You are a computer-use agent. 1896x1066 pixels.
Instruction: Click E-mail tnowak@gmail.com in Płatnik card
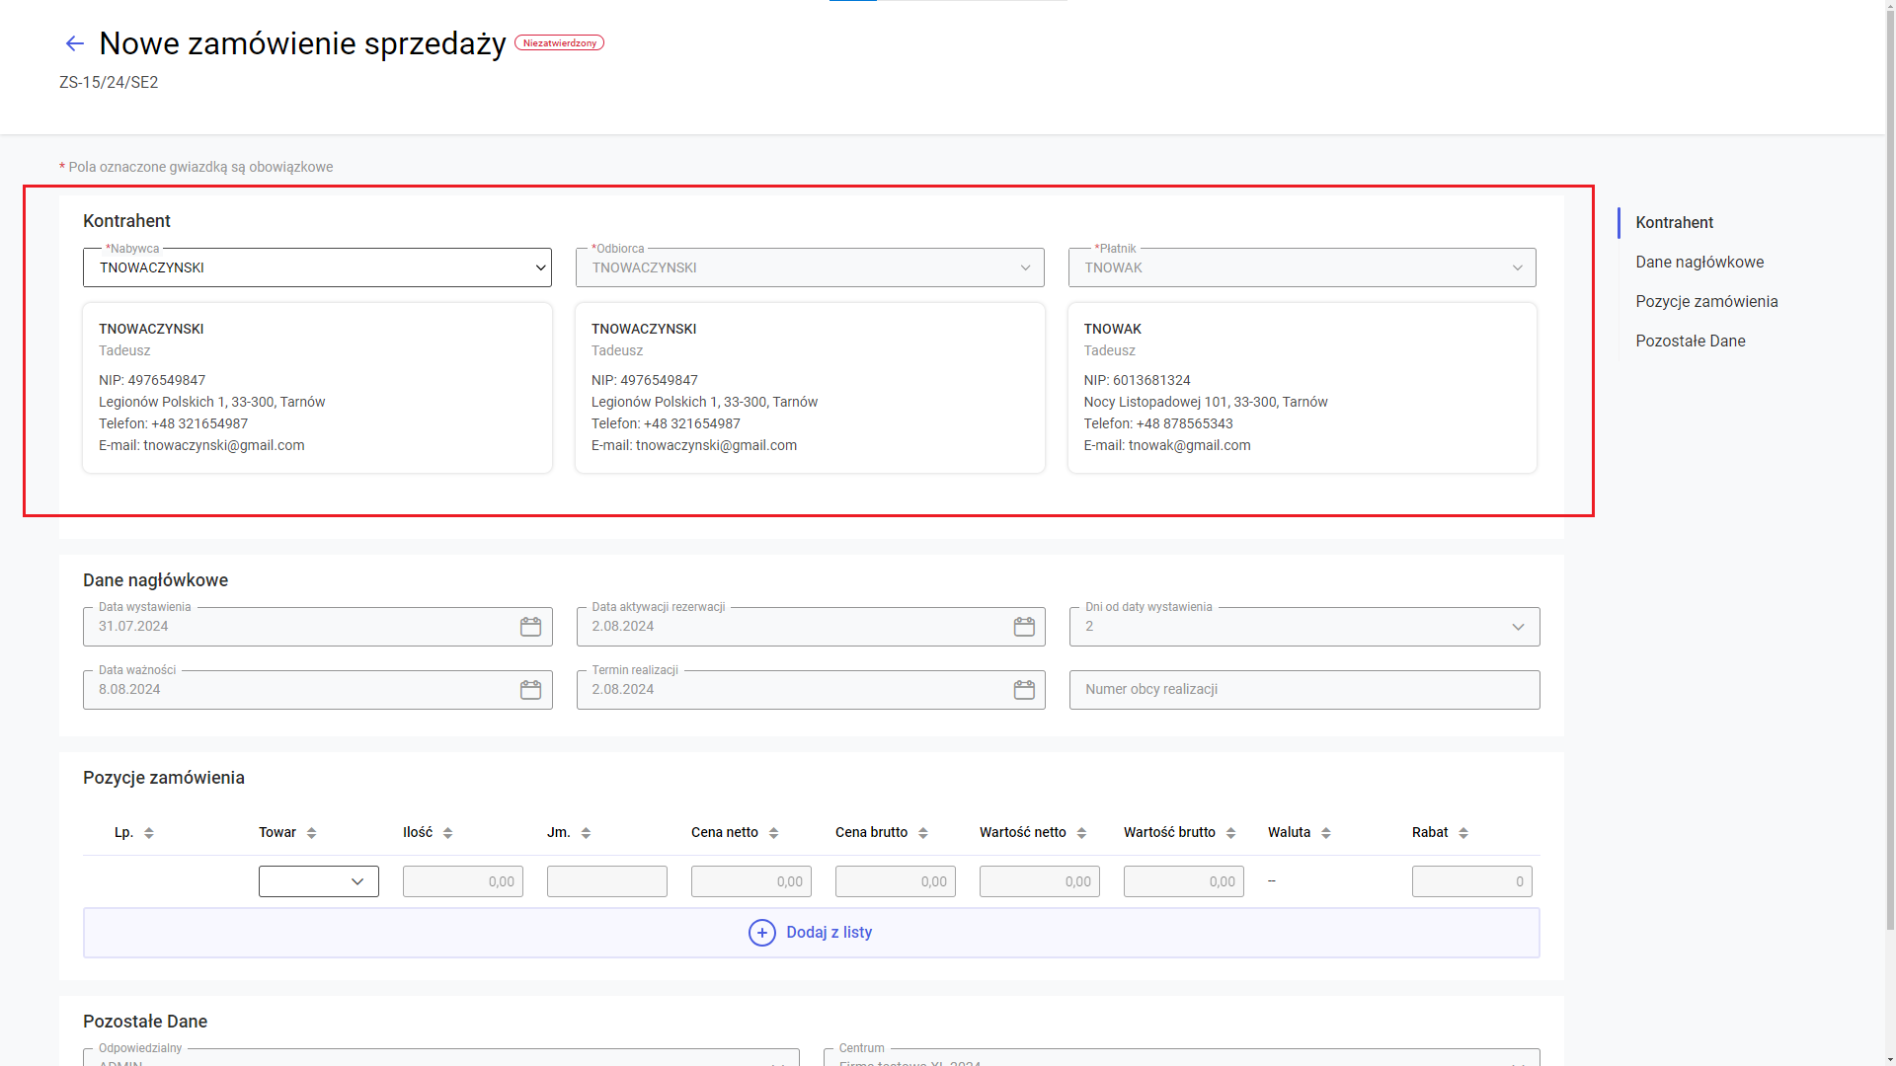[x=1167, y=446]
